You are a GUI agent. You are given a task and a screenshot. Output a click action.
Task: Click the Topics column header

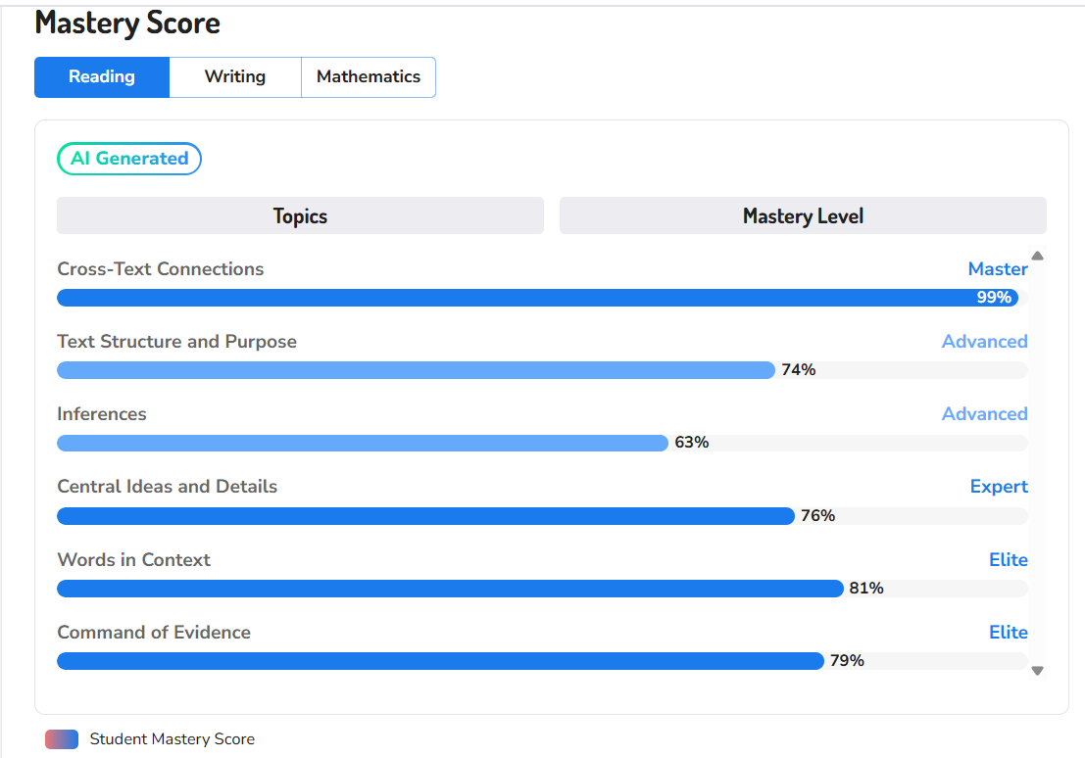coord(300,215)
